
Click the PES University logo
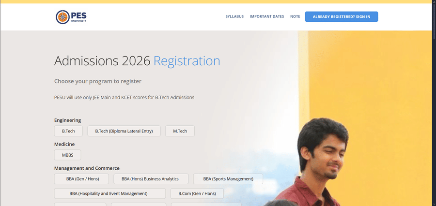(x=71, y=17)
